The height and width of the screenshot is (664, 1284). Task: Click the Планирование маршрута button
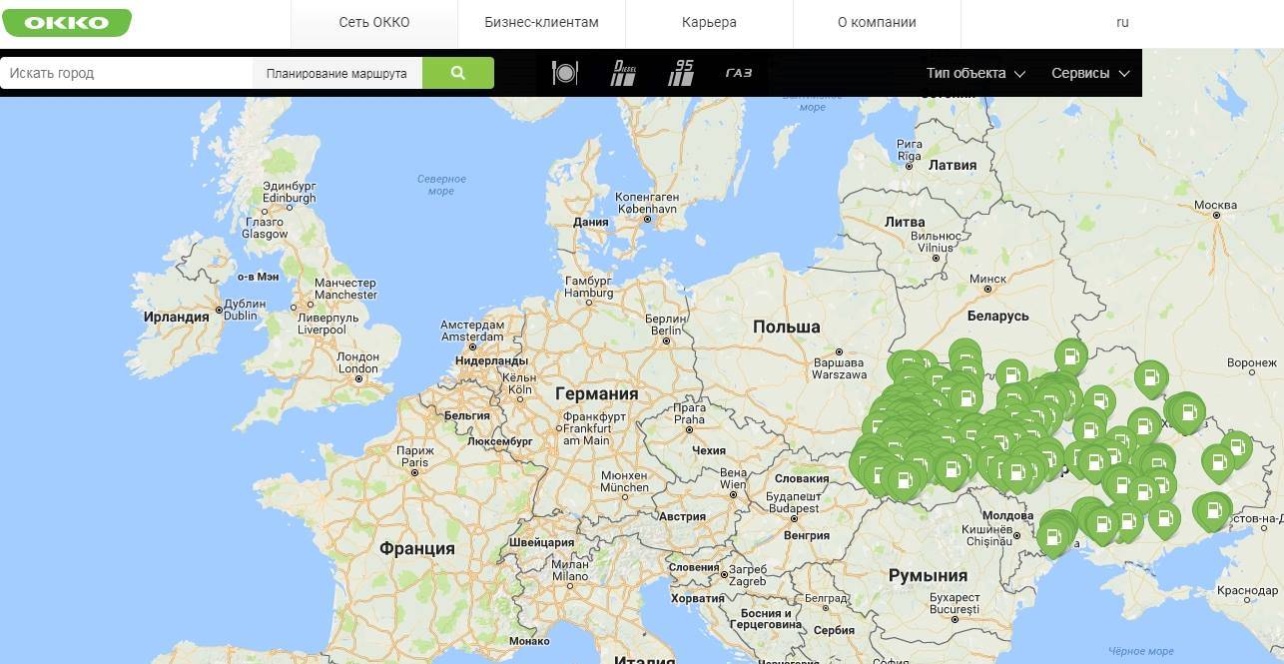[336, 73]
